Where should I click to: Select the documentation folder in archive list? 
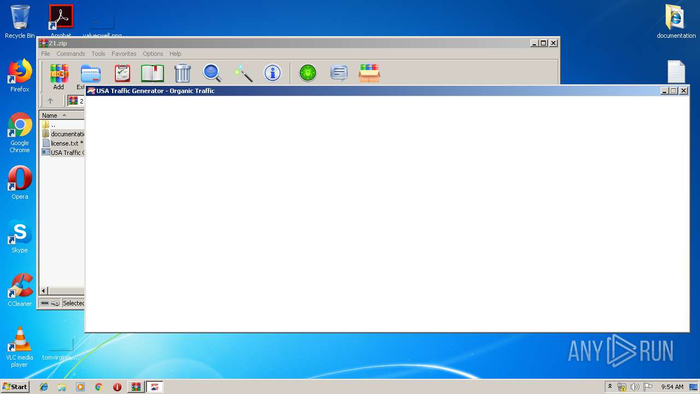[62, 134]
